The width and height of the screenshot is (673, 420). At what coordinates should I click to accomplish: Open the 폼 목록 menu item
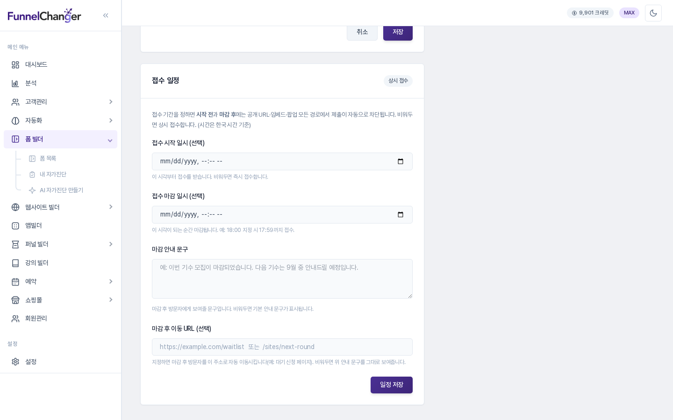69,159
